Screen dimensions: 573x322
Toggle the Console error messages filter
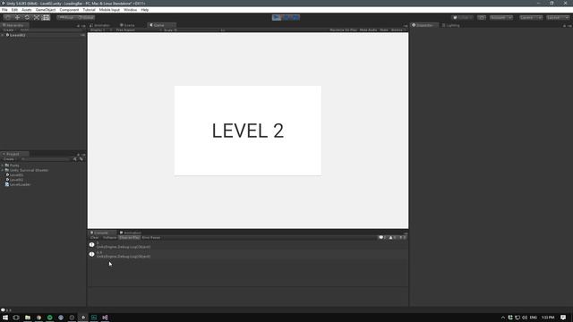pyautogui.click(x=402, y=238)
